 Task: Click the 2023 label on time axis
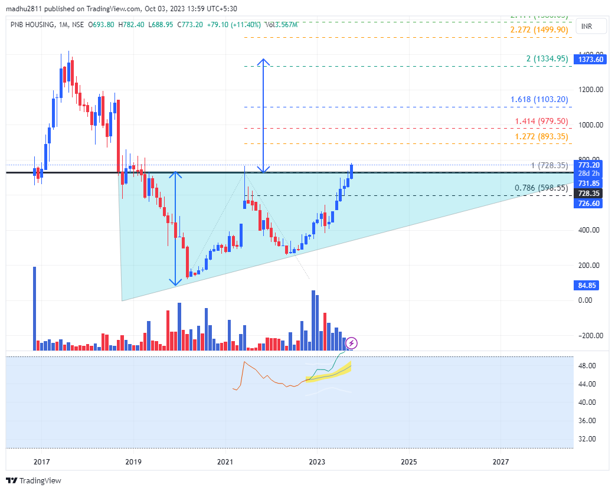[317, 461]
